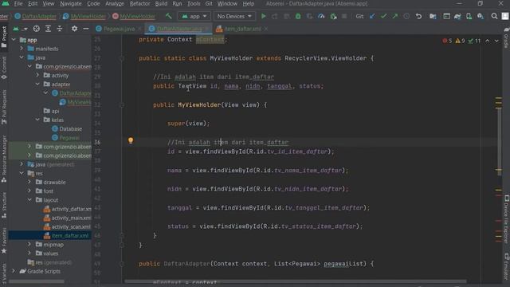Click the Git update project arrow
Image resolution: width=510 pixels, height=287 pixels.
tap(372, 16)
